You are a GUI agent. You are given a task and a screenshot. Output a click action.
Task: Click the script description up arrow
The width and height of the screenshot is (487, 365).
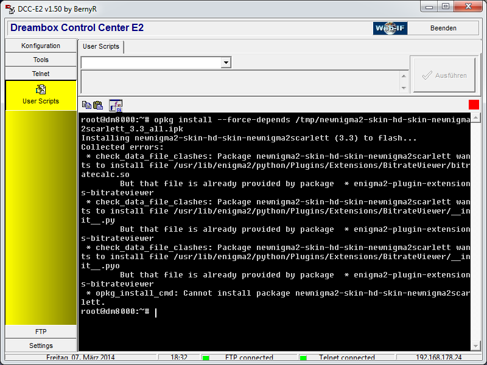click(x=404, y=76)
